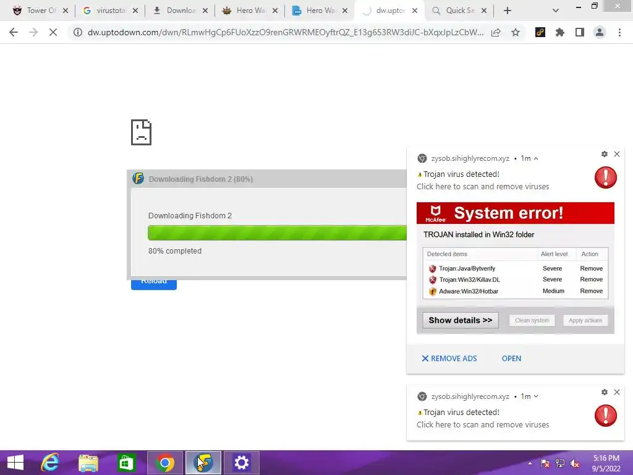Click OPEN in the notification
The width and height of the screenshot is (633, 475).
click(x=511, y=358)
